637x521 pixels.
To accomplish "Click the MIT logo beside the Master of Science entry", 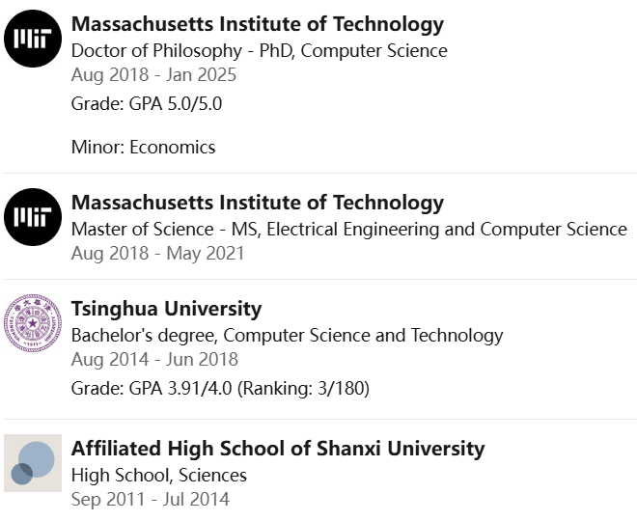I will [x=33, y=217].
